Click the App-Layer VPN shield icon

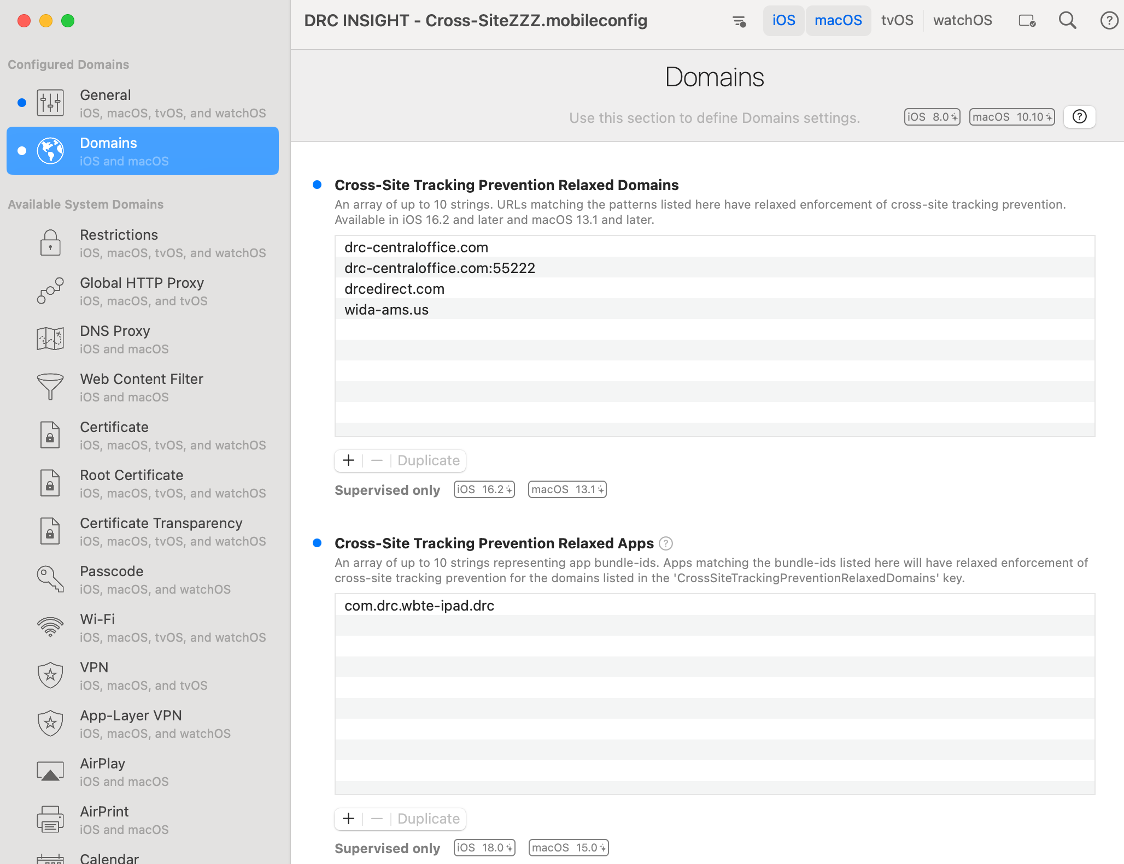(x=50, y=723)
